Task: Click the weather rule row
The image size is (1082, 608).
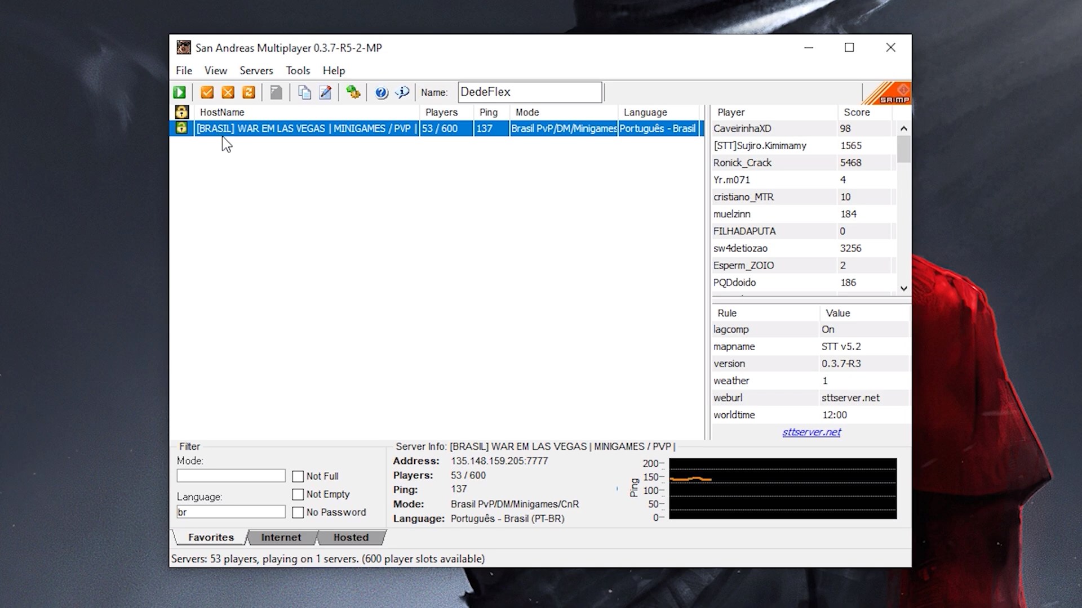Action: coord(811,381)
